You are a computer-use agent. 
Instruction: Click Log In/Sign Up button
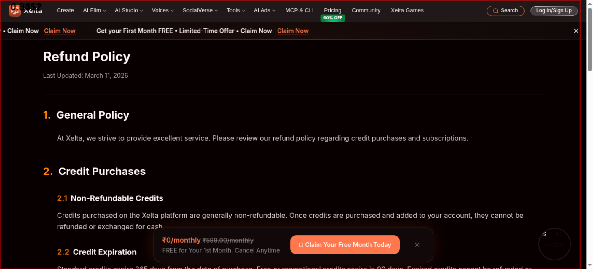coord(554,11)
